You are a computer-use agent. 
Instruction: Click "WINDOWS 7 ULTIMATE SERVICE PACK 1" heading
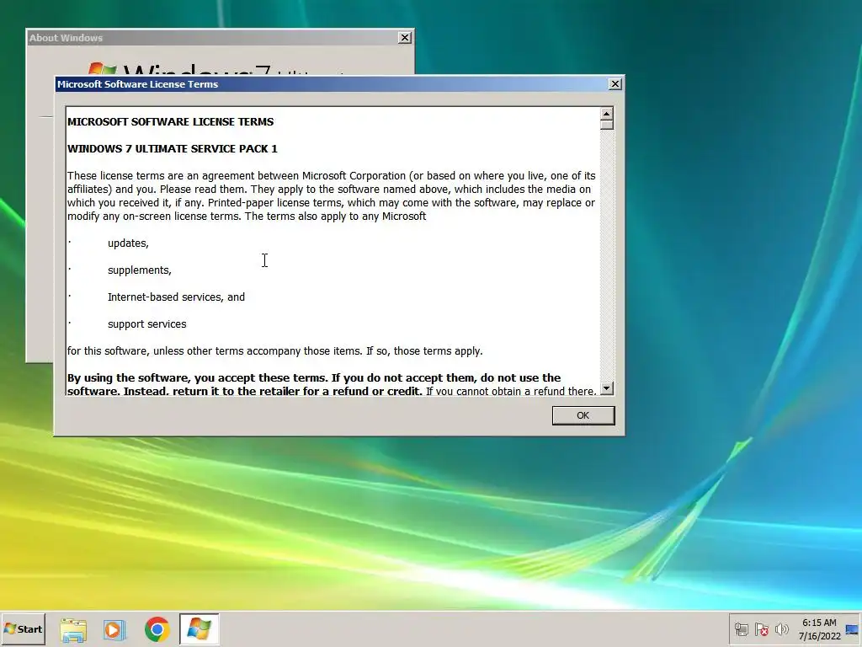tap(172, 148)
